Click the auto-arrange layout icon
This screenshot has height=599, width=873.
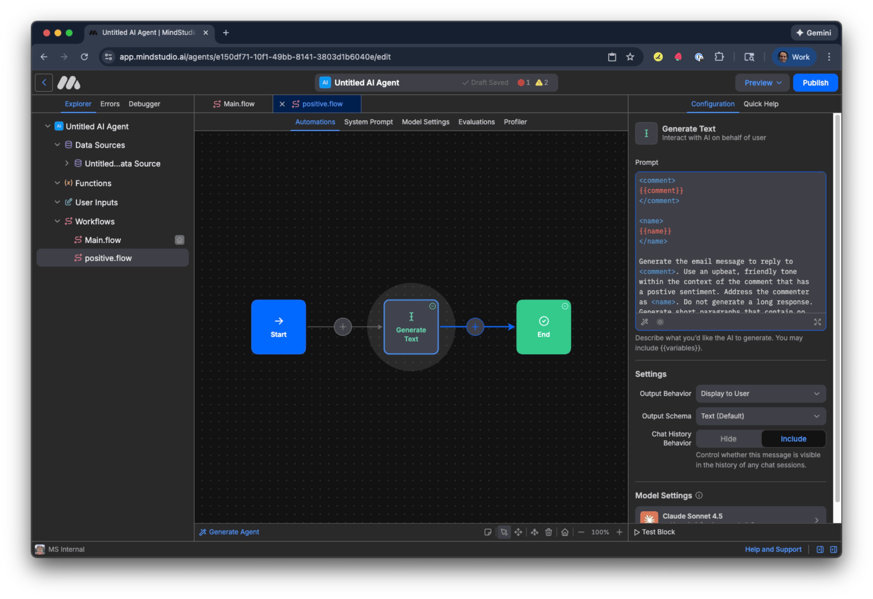click(535, 532)
